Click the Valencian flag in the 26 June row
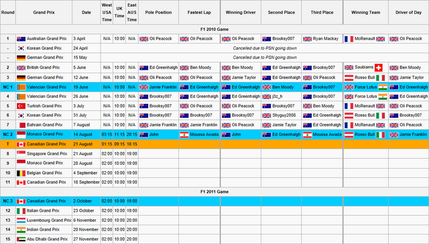429x244 pixels. [x=21, y=97]
